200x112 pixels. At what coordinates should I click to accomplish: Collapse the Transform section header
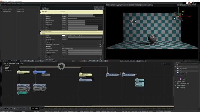[x=71, y=13]
